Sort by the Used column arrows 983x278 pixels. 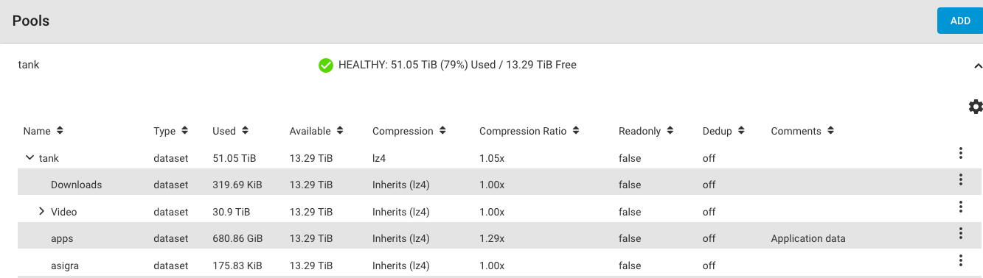(245, 130)
